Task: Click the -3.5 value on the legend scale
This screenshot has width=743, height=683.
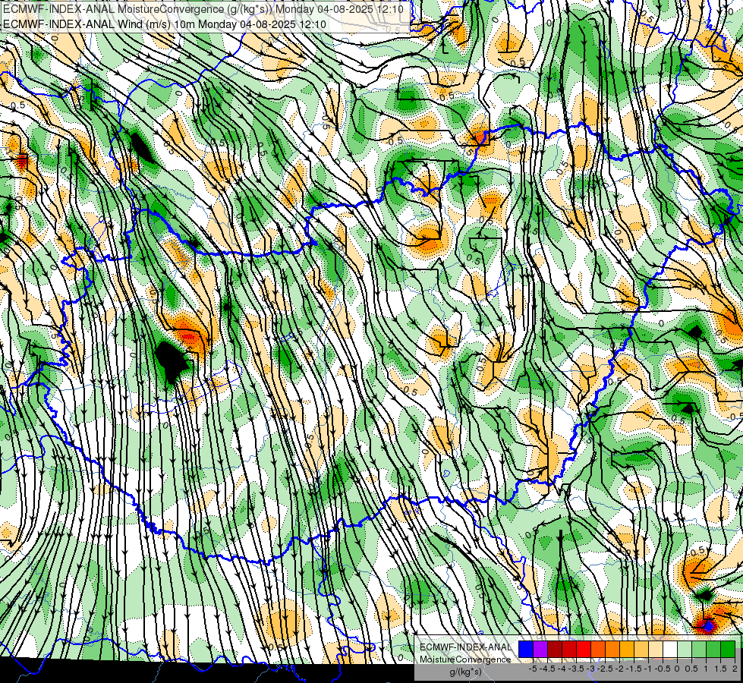Action: pyautogui.click(x=576, y=669)
